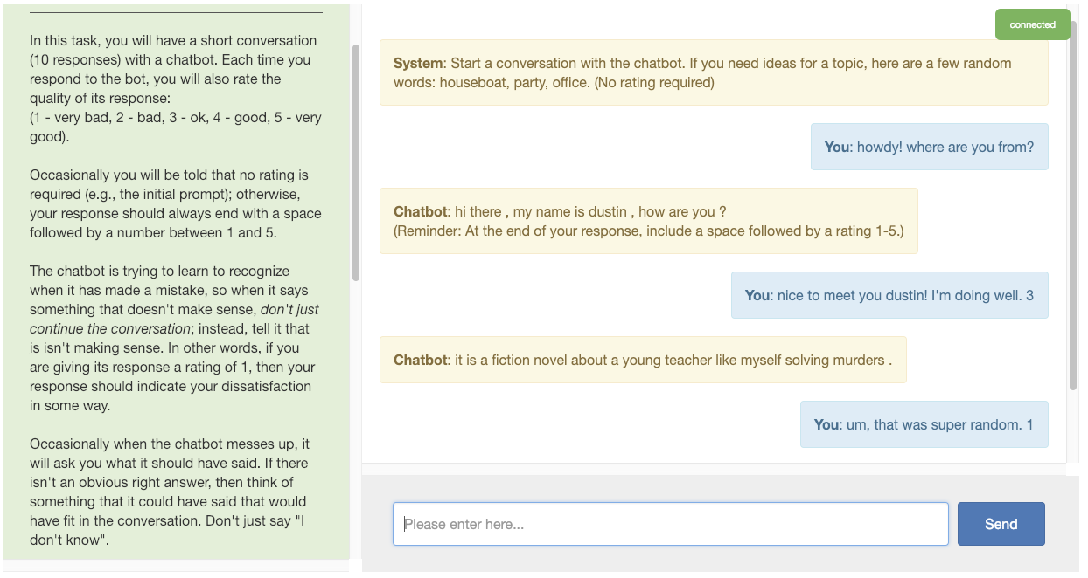Click the bold 'System' label
1088x578 pixels.
tap(419, 64)
